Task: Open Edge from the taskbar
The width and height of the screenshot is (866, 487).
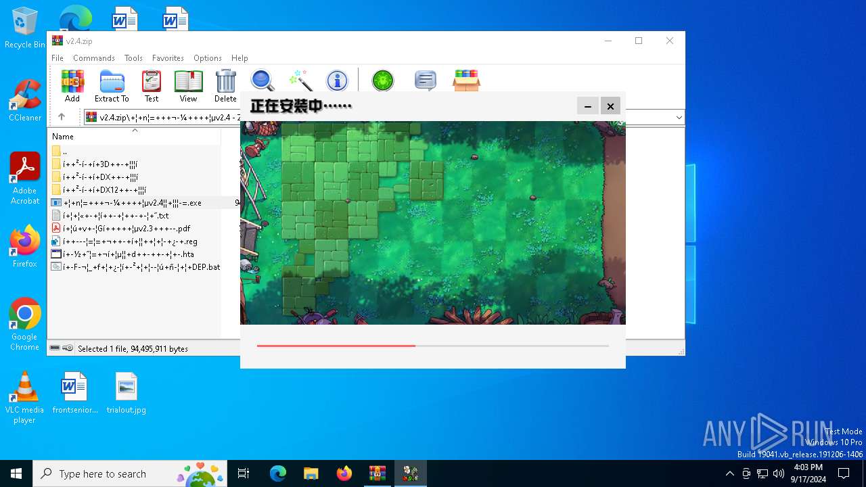Action: pos(278,473)
